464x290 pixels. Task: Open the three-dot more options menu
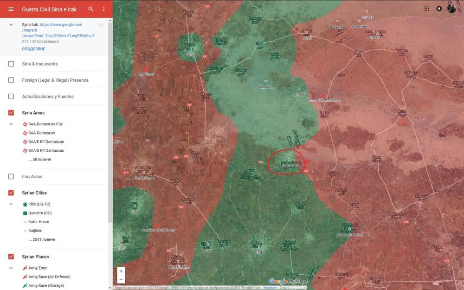coord(103,9)
